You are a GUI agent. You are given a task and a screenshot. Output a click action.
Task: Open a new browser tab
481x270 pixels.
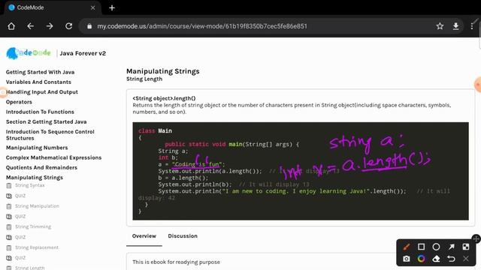click(x=112, y=8)
